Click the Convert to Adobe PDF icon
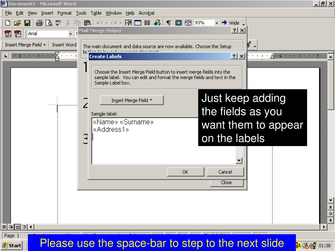Image resolution: width=335 pixels, height=251 pixels. [8, 34]
